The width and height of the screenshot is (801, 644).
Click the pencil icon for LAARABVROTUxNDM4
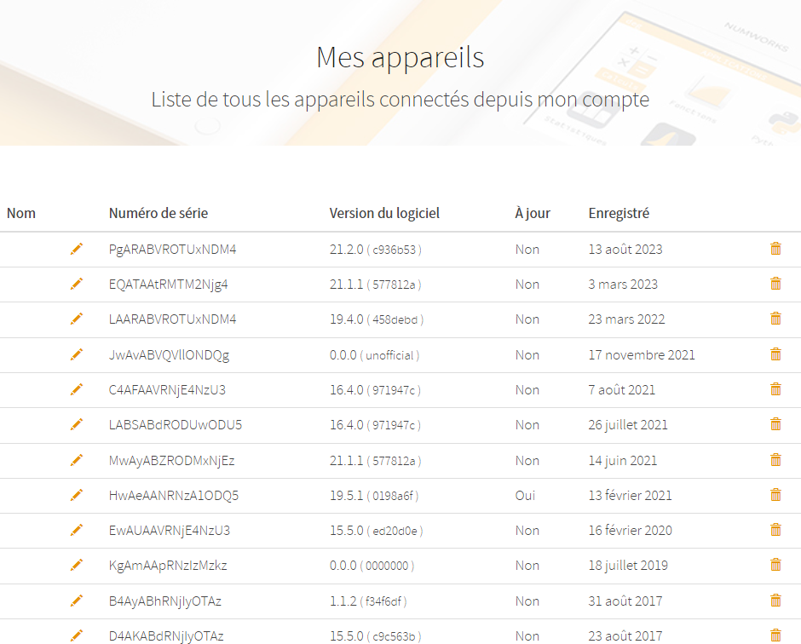tap(77, 319)
